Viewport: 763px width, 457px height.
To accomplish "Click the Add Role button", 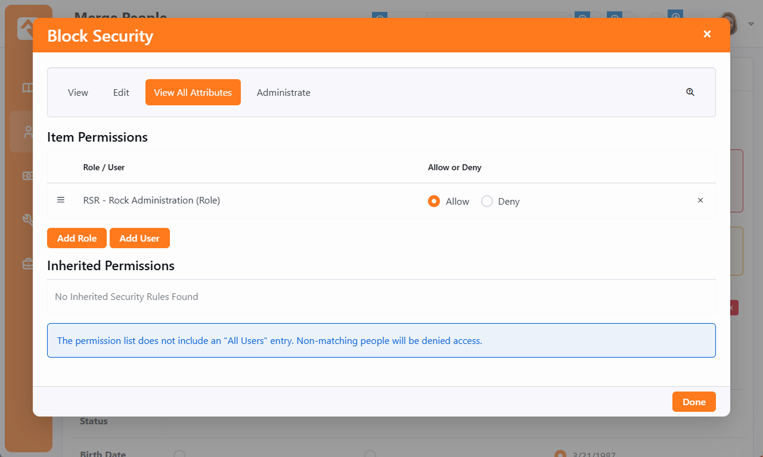I will click(x=77, y=238).
